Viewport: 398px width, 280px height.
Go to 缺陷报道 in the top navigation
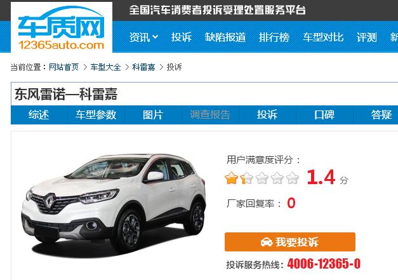point(225,37)
